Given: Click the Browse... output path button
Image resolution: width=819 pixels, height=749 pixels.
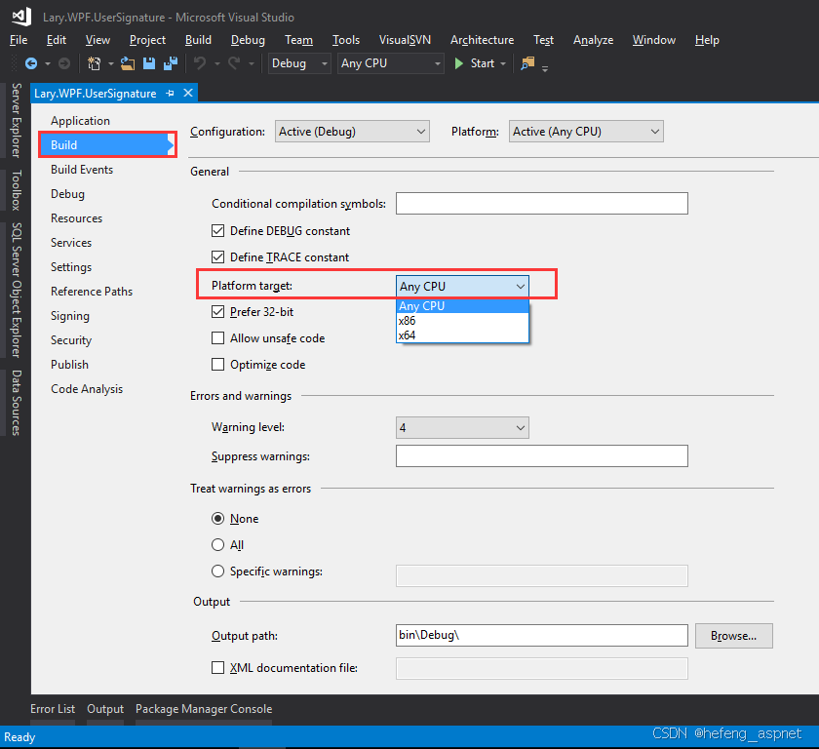Looking at the screenshot, I should (733, 636).
